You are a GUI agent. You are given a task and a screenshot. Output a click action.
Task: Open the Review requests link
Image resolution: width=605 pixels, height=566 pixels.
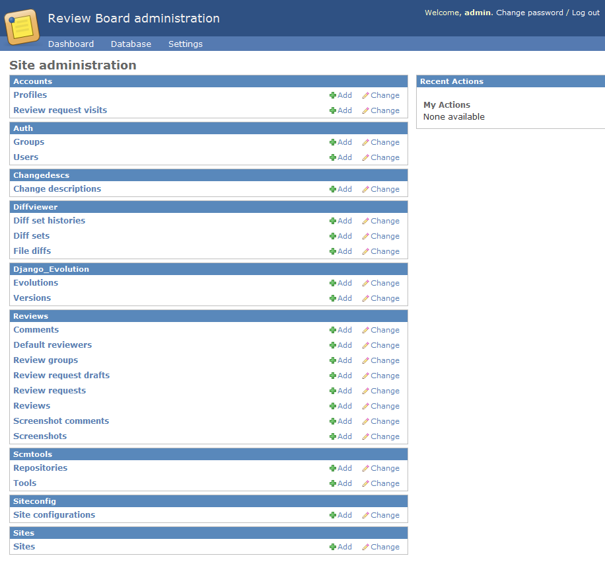pos(50,391)
